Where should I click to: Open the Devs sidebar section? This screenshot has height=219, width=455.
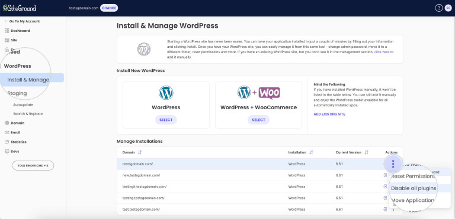(15, 151)
